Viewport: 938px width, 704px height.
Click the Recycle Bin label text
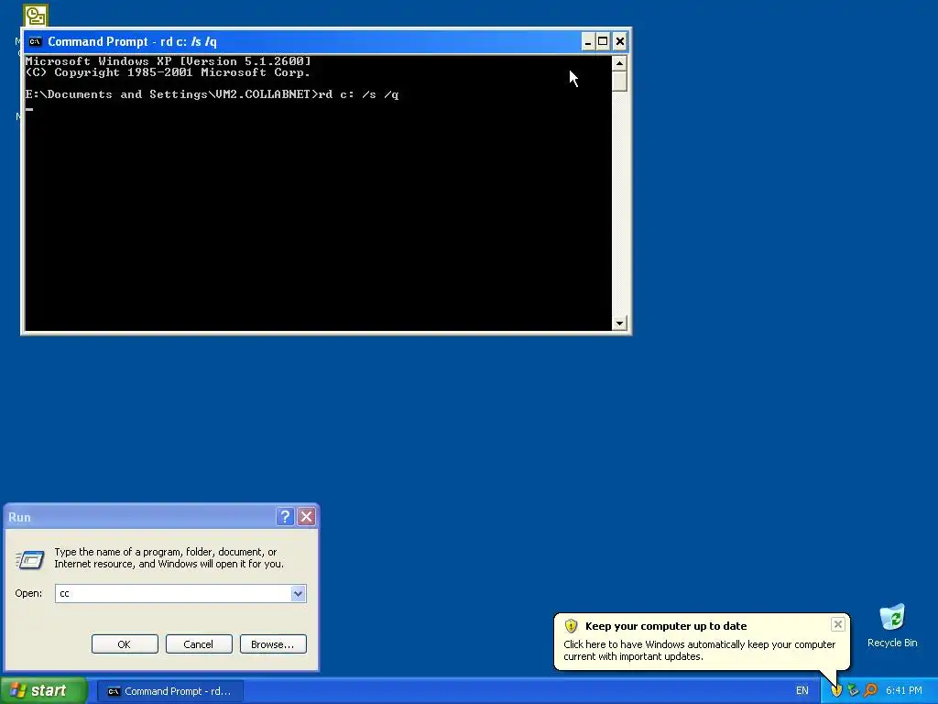(892, 643)
